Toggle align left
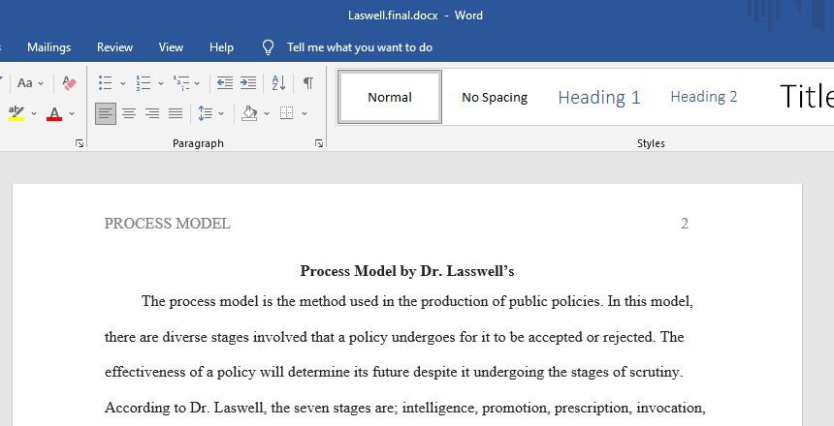The width and height of the screenshot is (834, 426). pos(106,113)
